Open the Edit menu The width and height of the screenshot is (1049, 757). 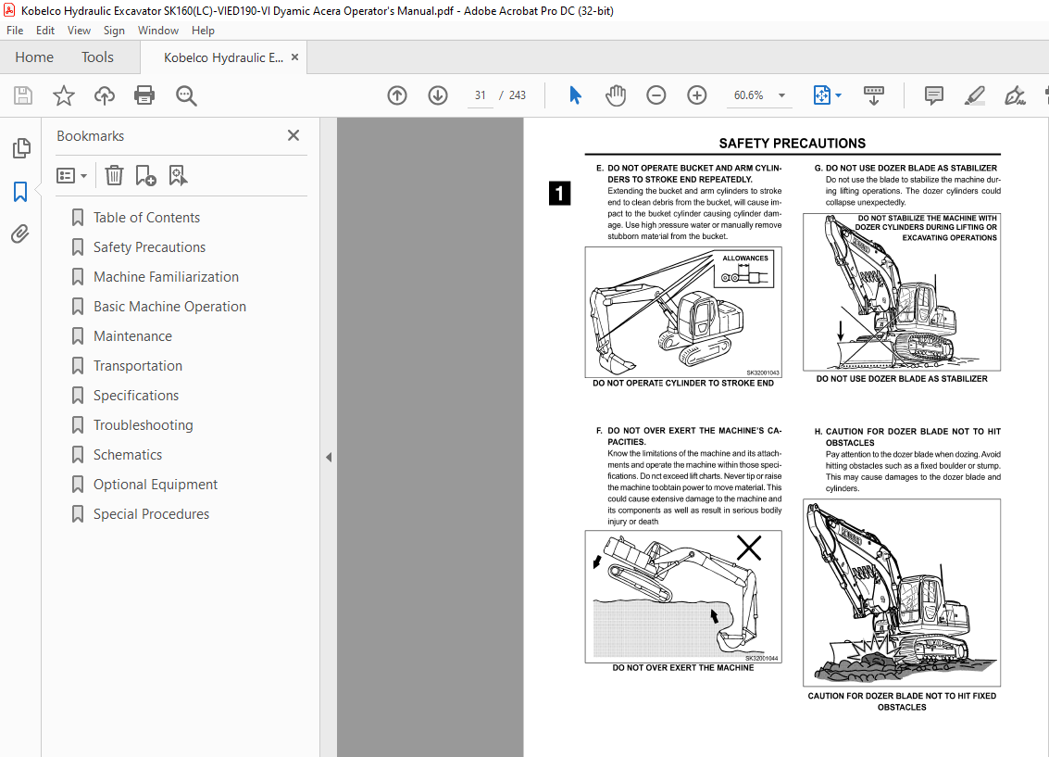pyautogui.click(x=45, y=31)
